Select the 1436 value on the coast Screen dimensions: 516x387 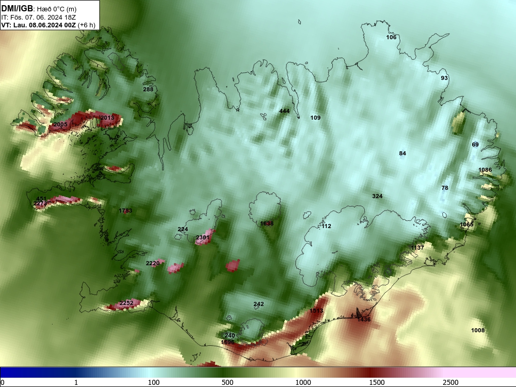pyautogui.click(x=364, y=319)
